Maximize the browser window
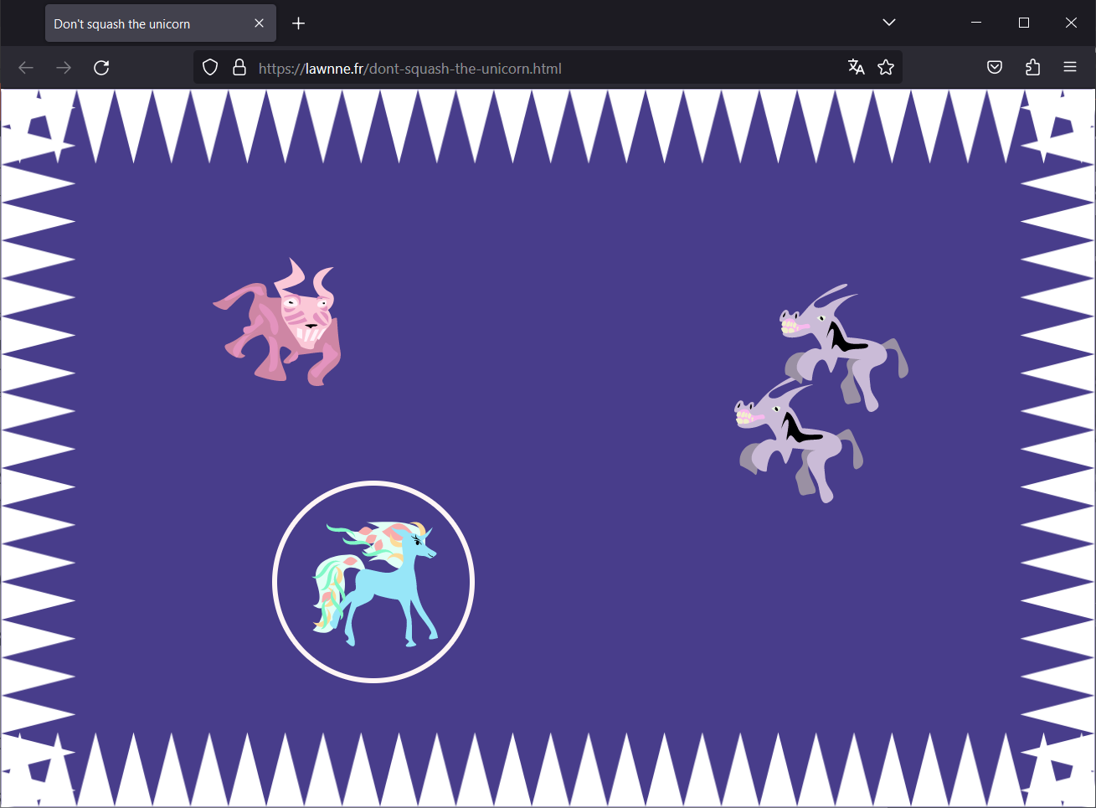 coord(1023,23)
